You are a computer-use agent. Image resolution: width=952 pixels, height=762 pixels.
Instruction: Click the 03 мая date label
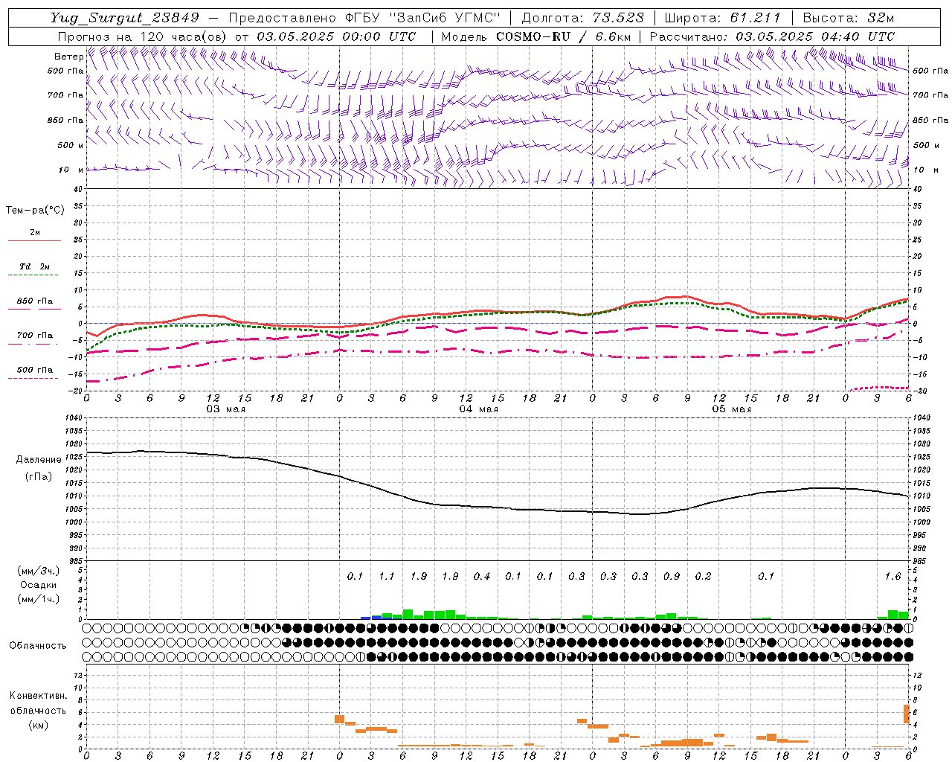click(225, 409)
